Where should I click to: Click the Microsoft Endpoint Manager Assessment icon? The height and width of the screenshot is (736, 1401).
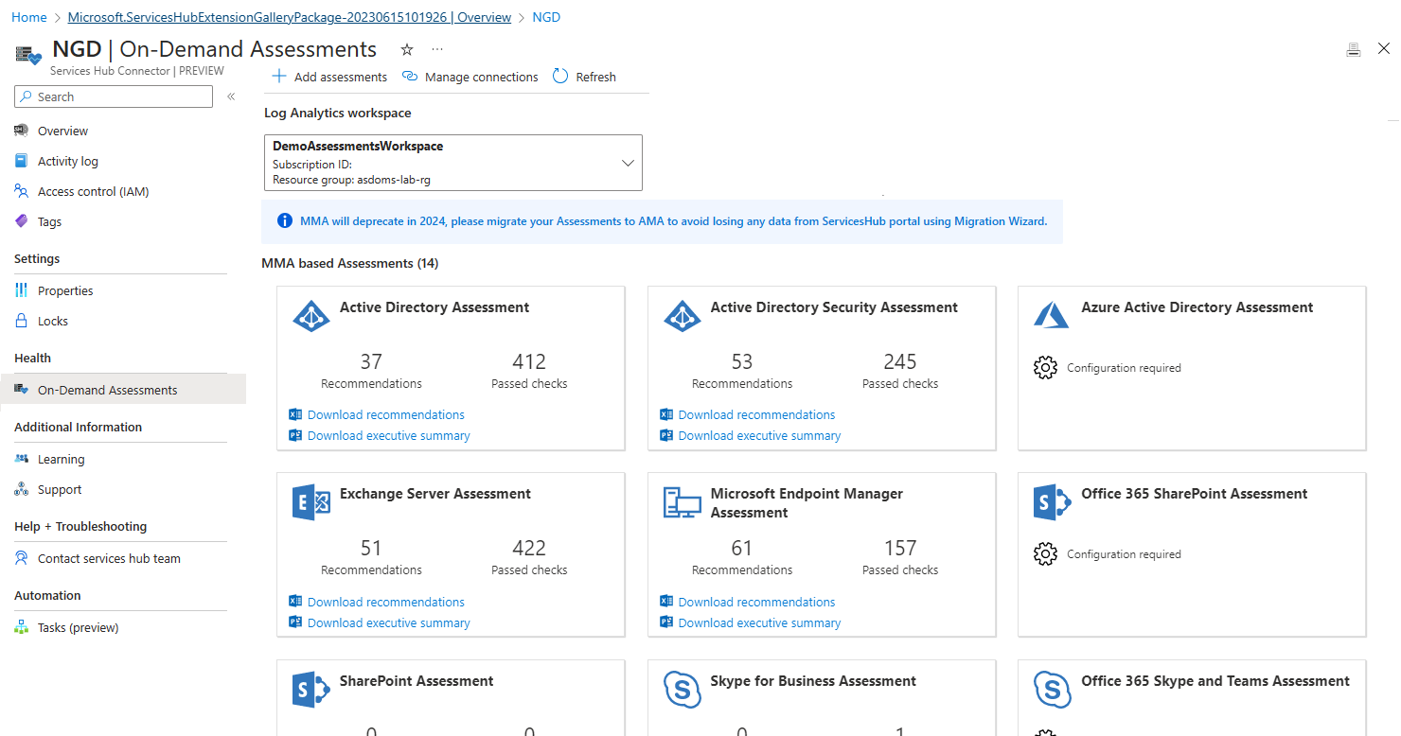[683, 502]
